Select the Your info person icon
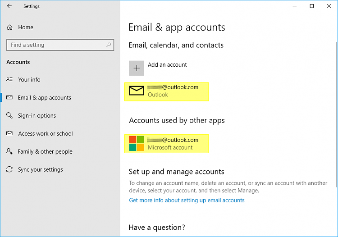Image resolution: width=338 pixels, height=237 pixels. pos(9,79)
